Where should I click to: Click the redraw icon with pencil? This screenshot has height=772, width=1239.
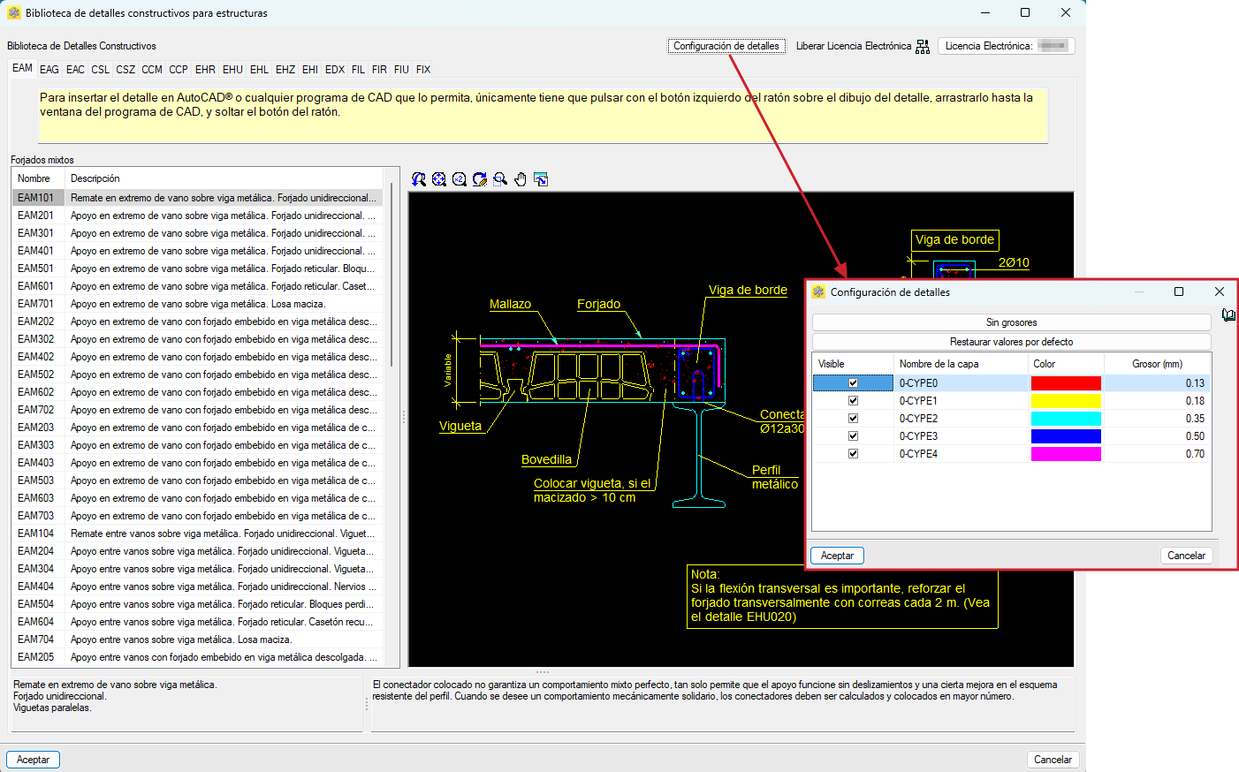point(480,179)
